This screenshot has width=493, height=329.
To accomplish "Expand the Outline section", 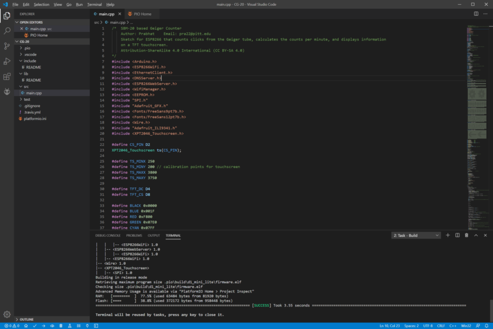I will (27, 319).
